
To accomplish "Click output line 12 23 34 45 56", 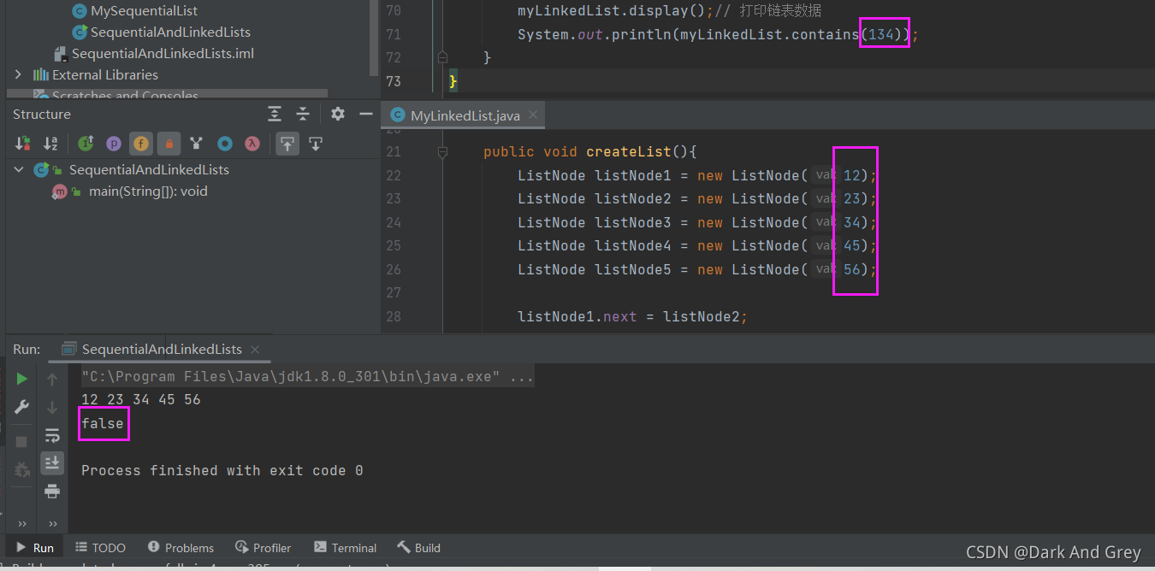I will (141, 399).
